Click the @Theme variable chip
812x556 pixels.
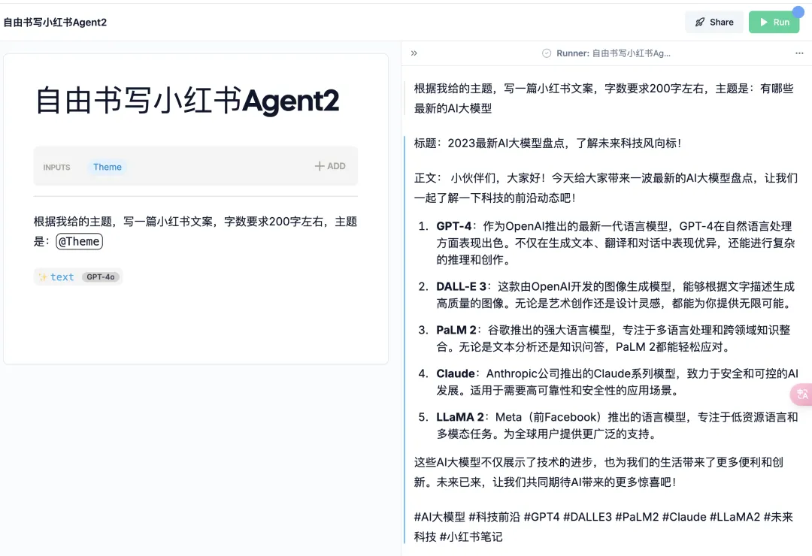(x=79, y=241)
